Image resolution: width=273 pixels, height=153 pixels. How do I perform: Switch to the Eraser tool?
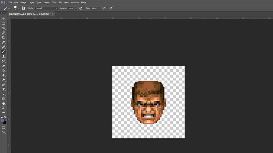(4, 66)
